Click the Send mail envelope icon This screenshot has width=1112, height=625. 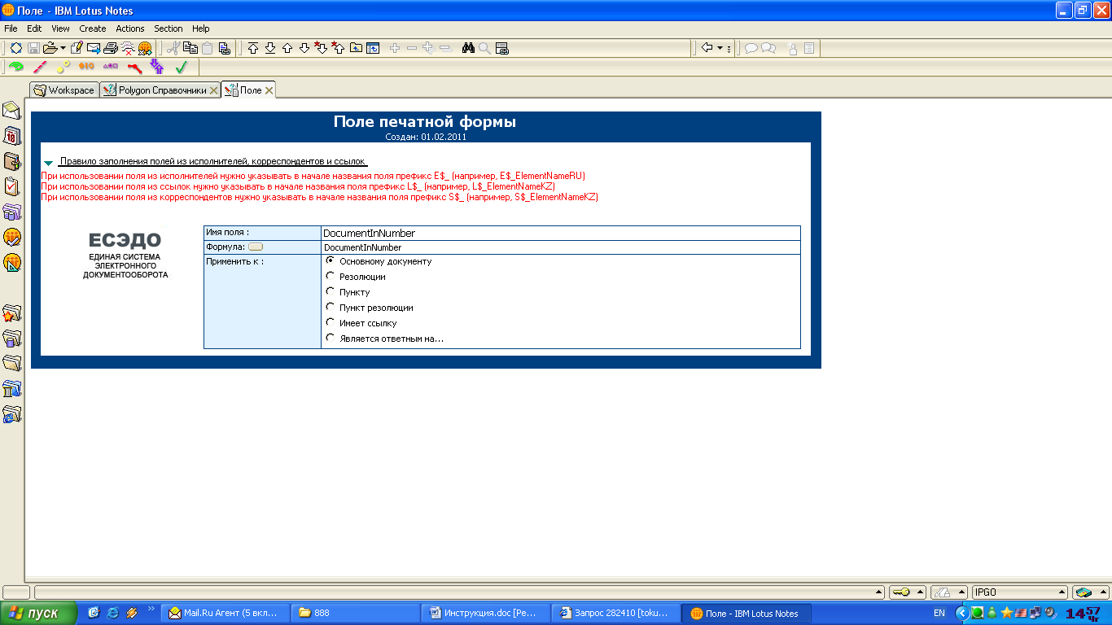pyautogui.click(x=94, y=48)
